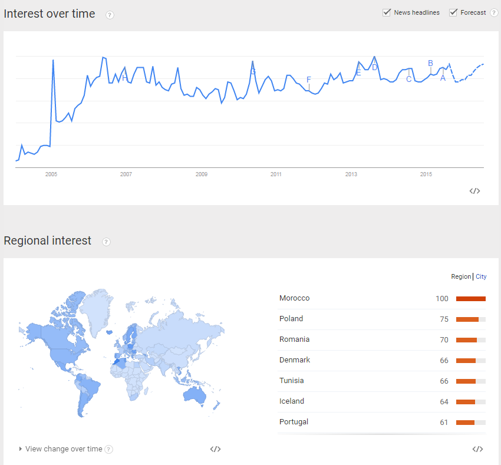
Task: Click news headline marker E on the chart
Action: (x=358, y=73)
